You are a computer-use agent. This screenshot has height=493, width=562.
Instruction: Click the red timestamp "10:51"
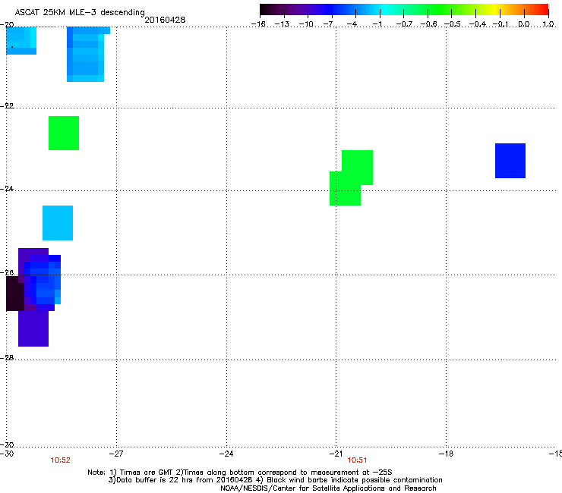(357, 460)
